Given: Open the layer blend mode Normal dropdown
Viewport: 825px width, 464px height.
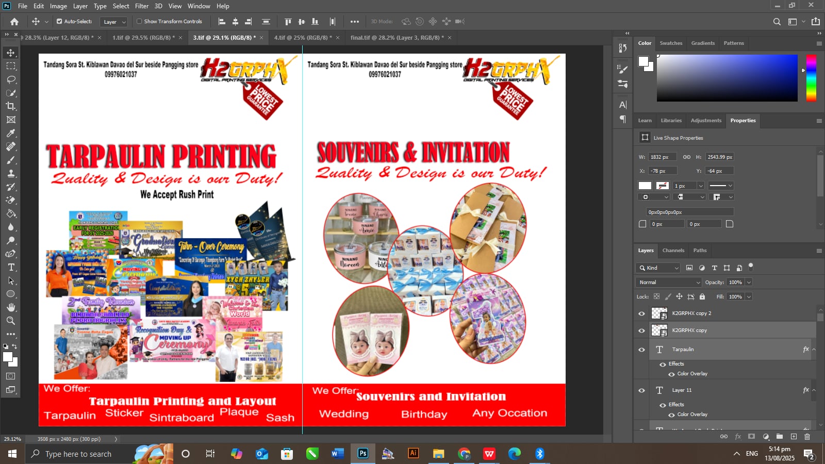Looking at the screenshot, I should pyautogui.click(x=669, y=283).
